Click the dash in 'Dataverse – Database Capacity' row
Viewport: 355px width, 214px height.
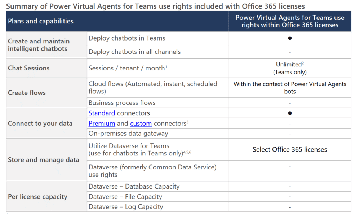coord(290,187)
